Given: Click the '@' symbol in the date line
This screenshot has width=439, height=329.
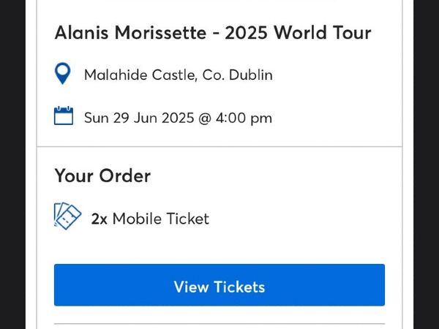Looking at the screenshot, I should coord(205,118).
